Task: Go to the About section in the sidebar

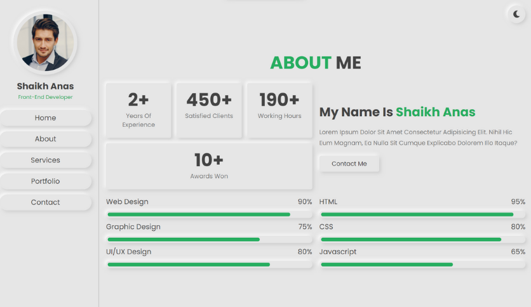Action: (45, 139)
